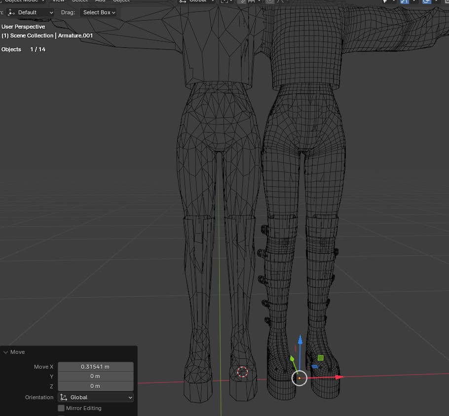Open the Orientation Global dropdown in the Move panel
This screenshot has height=416, width=449.
pos(96,397)
